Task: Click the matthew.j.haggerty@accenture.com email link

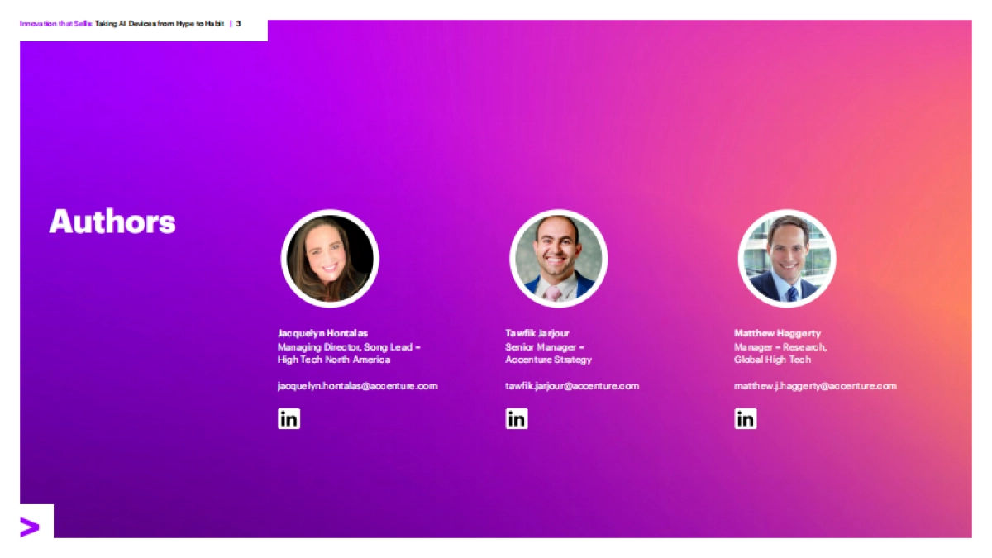Action: tap(815, 386)
